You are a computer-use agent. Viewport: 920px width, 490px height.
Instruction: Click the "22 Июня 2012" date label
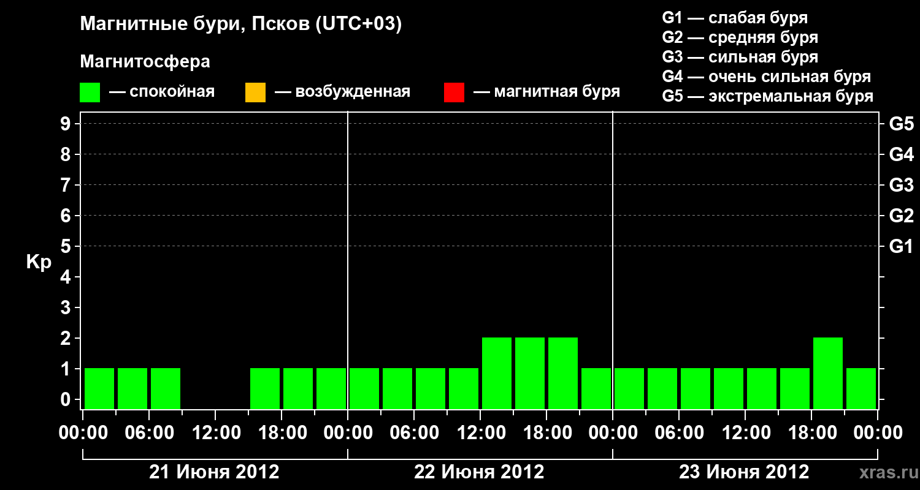point(480,472)
